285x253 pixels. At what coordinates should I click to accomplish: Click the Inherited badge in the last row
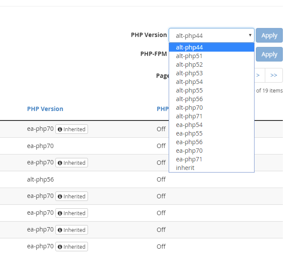(x=72, y=247)
